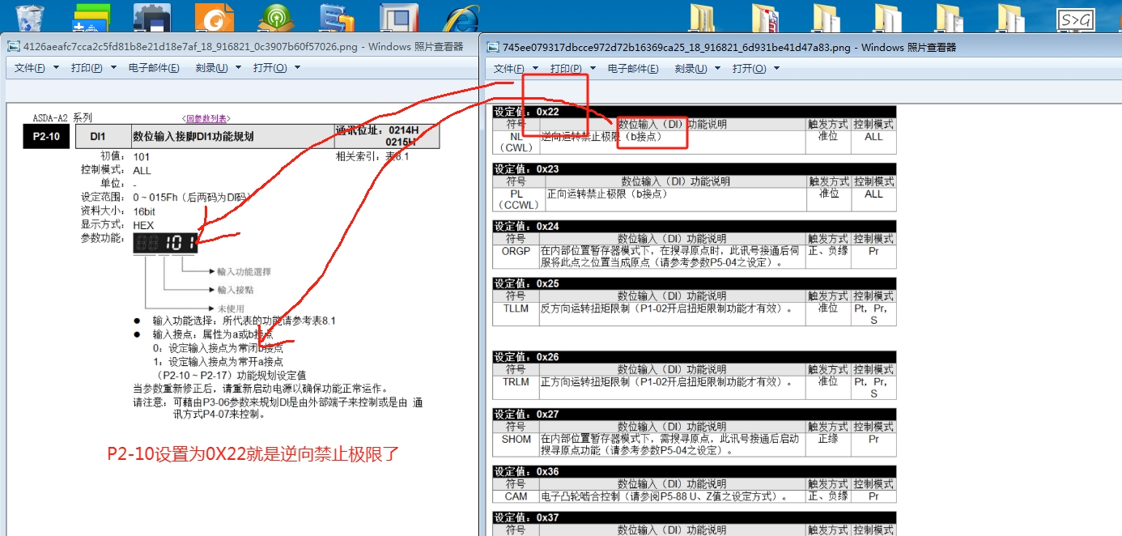Open the green wireless signal box shortcut
Image resolution: width=1122 pixels, height=536 pixels.
[275, 17]
